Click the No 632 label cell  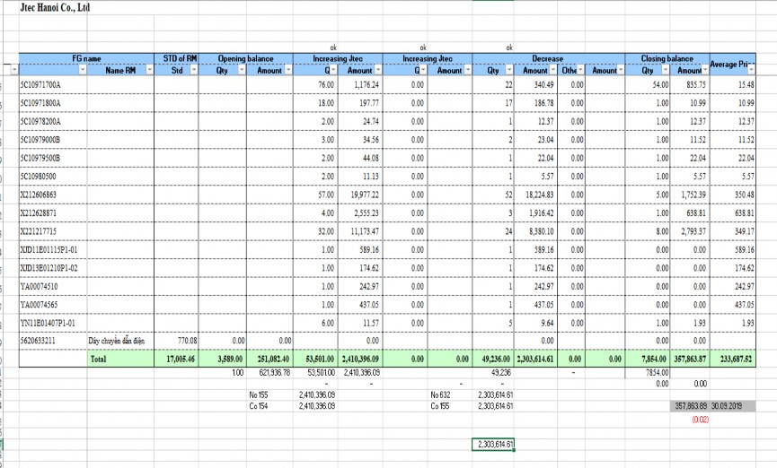pos(440,394)
